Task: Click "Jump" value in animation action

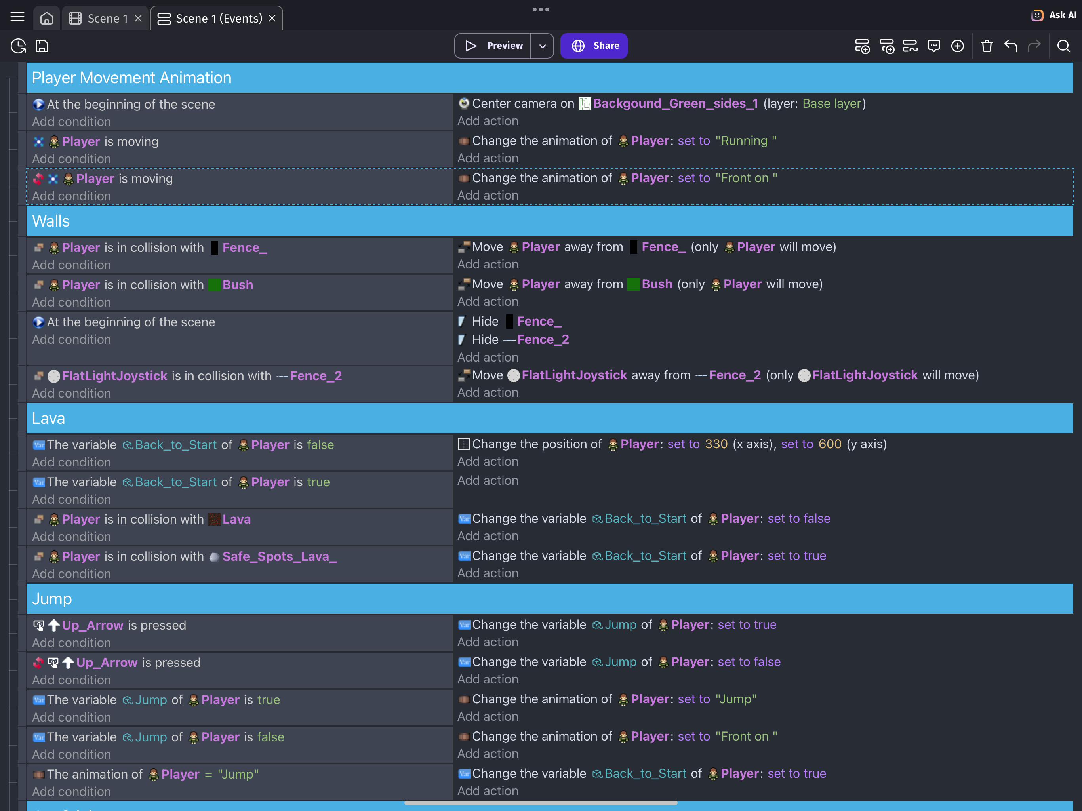Action: pyautogui.click(x=736, y=699)
